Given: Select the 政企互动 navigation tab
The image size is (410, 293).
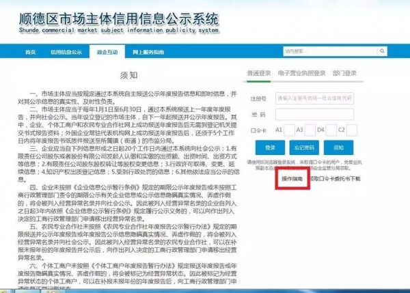Looking at the screenshot, I should [x=107, y=52].
